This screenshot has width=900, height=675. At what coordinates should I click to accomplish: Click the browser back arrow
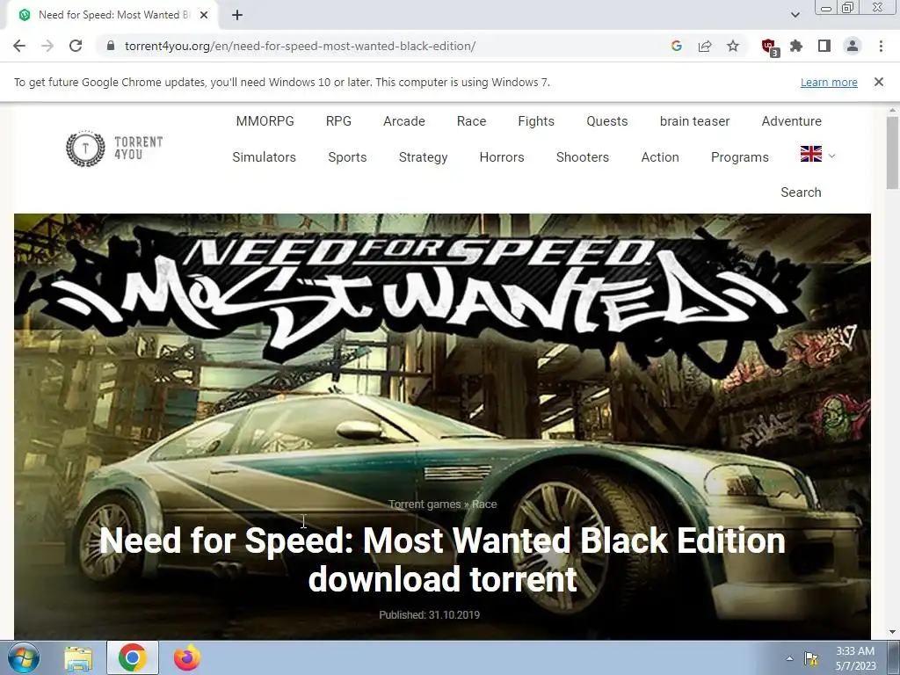tap(19, 46)
